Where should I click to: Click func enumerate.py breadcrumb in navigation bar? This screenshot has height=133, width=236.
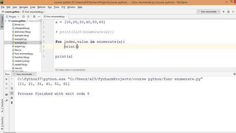[x=33, y=12]
